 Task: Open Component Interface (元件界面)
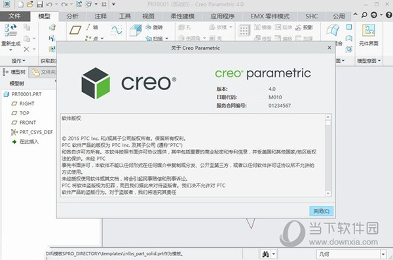[368, 35]
